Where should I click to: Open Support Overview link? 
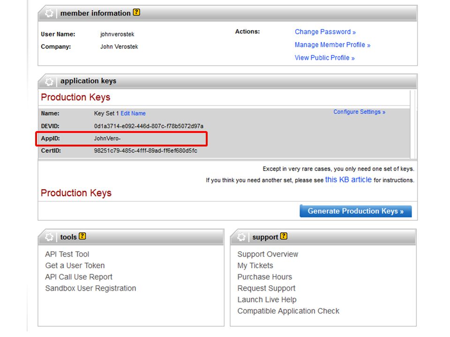(268, 254)
